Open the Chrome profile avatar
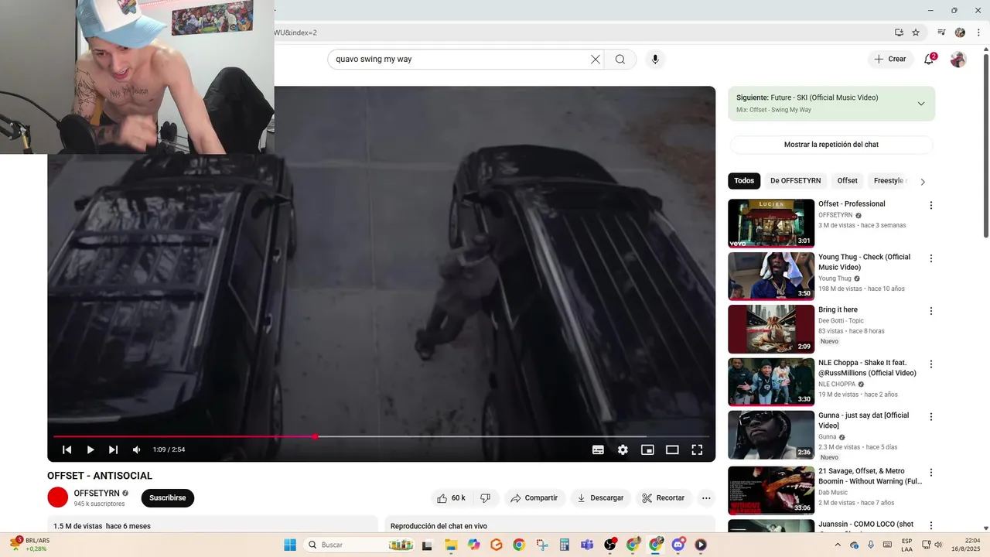 [960, 32]
